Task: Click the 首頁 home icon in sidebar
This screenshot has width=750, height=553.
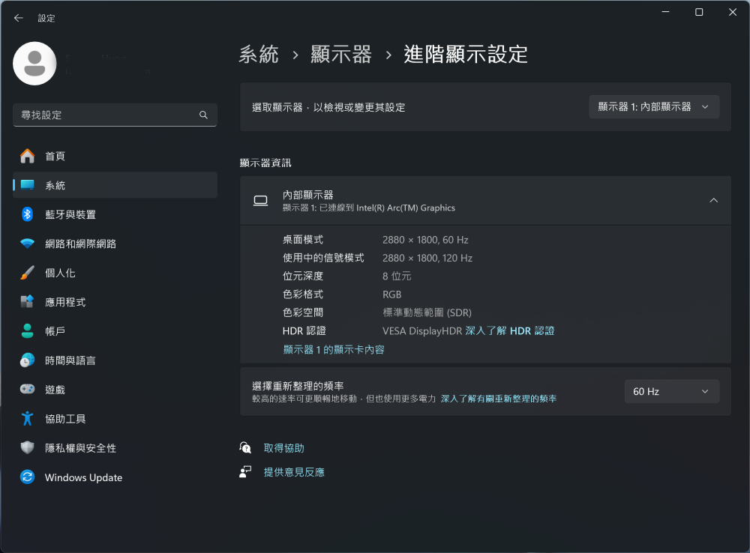Action: (28, 156)
